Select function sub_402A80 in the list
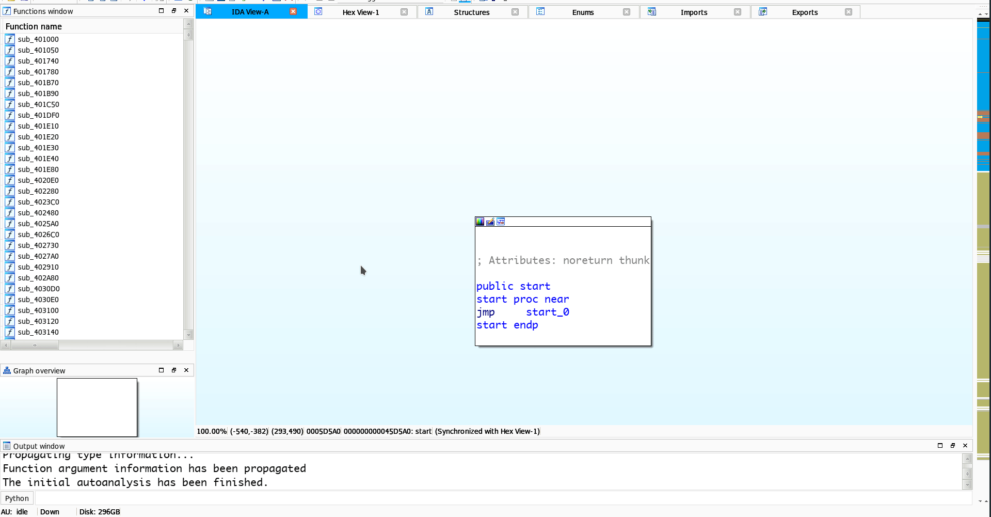Screen dimensions: 991x517 (93, 278)
